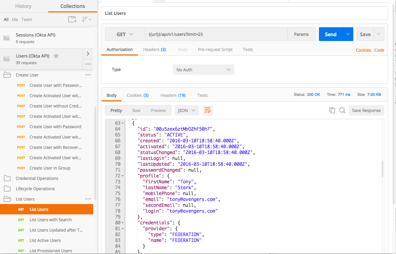Star the Users (Okta API) collection

(56, 56)
